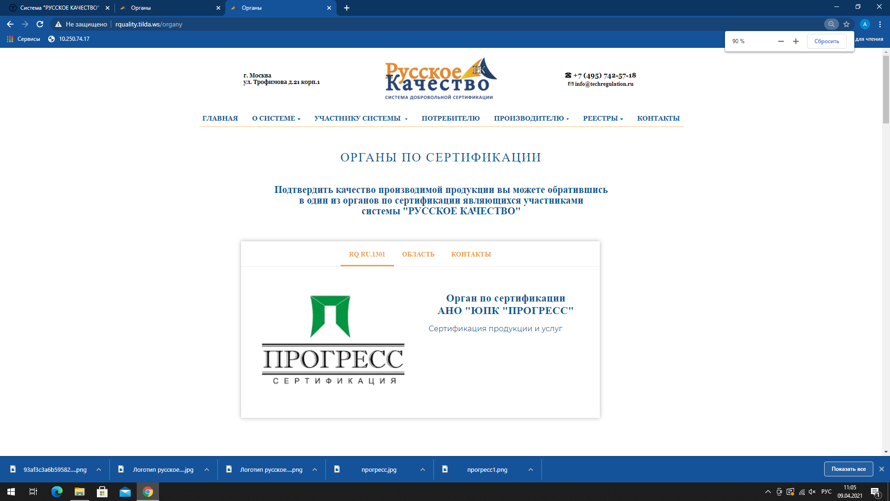Open the Windows Start menu

pos(11,492)
